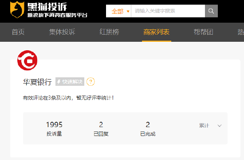244x160 pixels.
Task: Click the 快速解决 lightning badge
Action: [70, 82]
